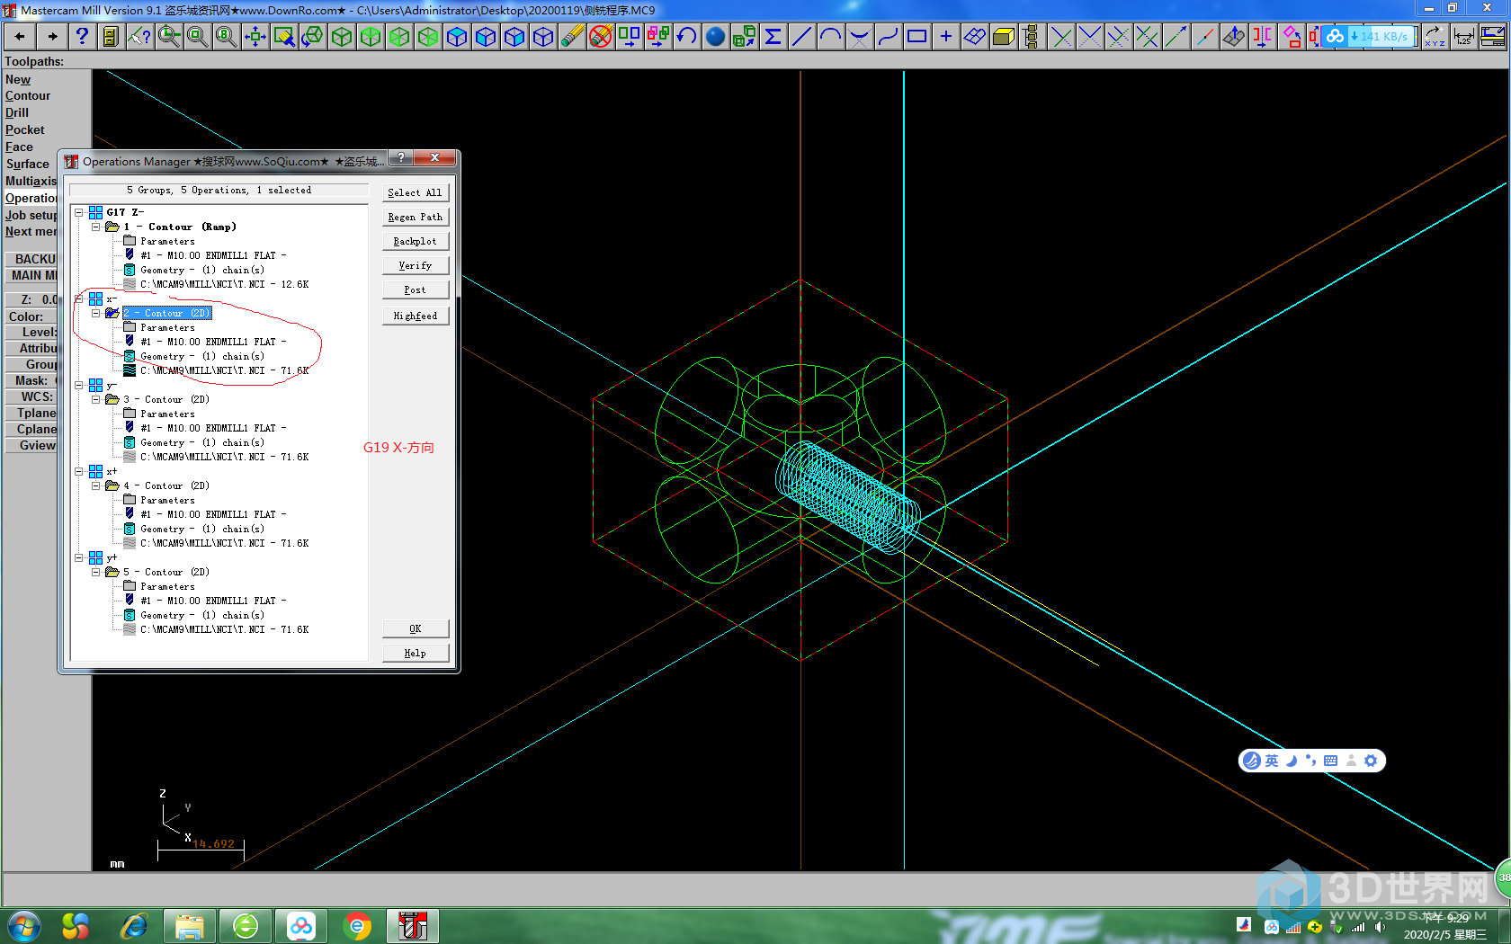Viewport: 1511px width, 944px height.
Task: Click the 1.25 dimension icon
Action: pyautogui.click(x=1464, y=36)
